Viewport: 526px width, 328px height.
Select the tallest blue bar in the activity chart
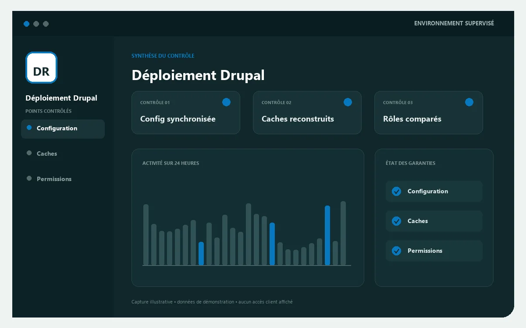click(327, 235)
